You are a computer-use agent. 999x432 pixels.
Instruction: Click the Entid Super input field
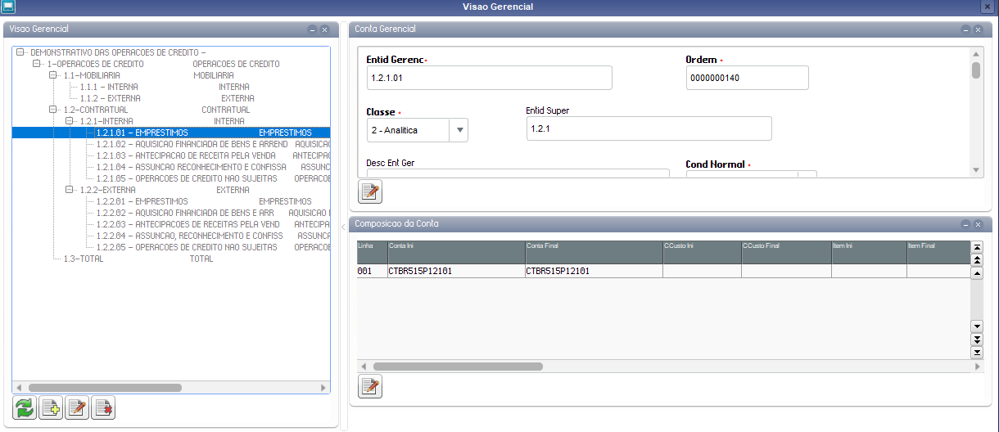coord(649,128)
